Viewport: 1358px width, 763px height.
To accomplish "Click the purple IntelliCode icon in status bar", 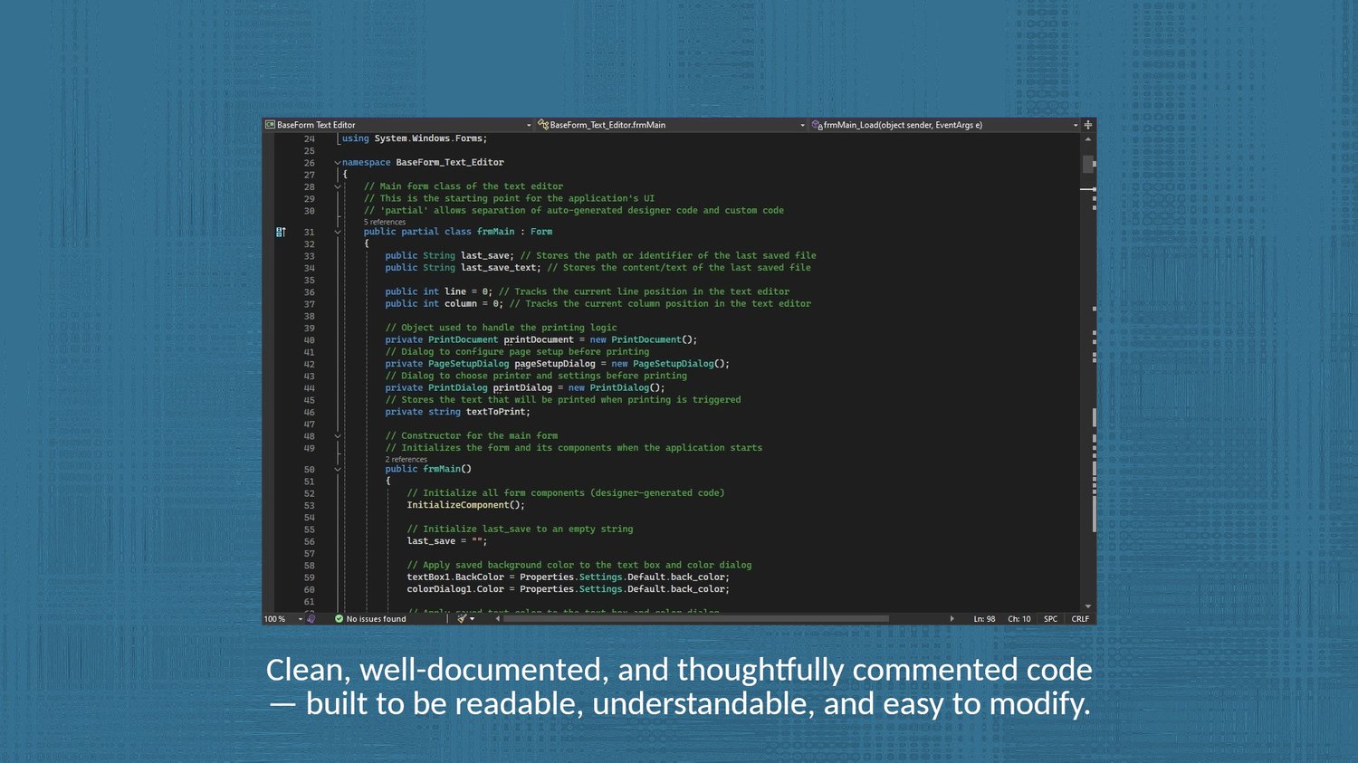I will [x=311, y=619].
